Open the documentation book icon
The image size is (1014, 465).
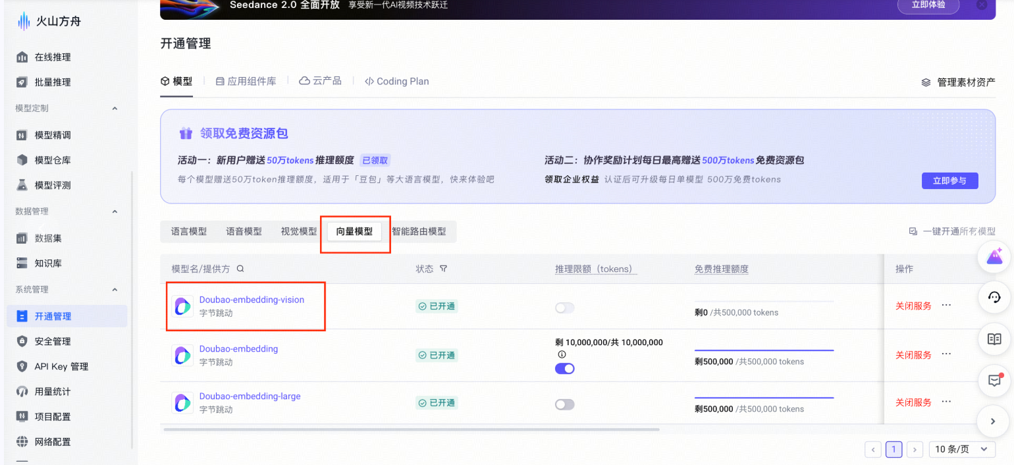(994, 339)
